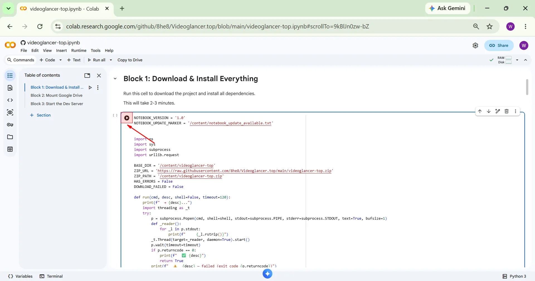Open the Data explorer table icon
The image size is (535, 281).
10,149
